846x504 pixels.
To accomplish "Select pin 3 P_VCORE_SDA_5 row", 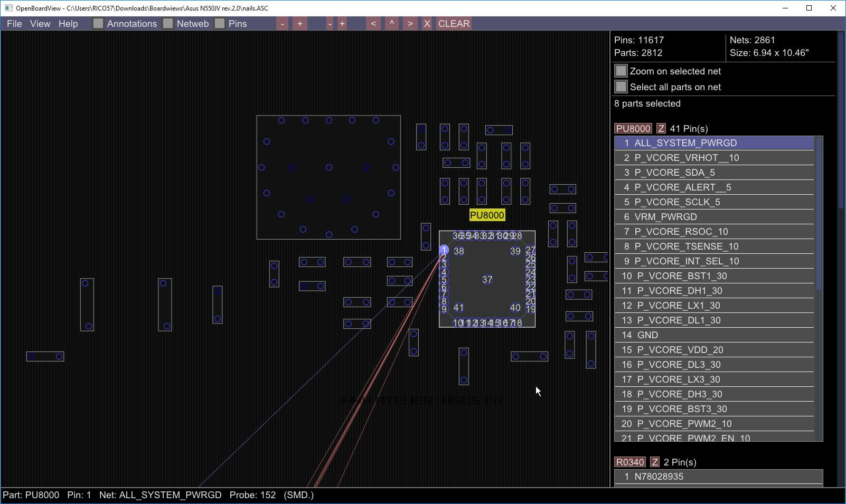I will [715, 173].
